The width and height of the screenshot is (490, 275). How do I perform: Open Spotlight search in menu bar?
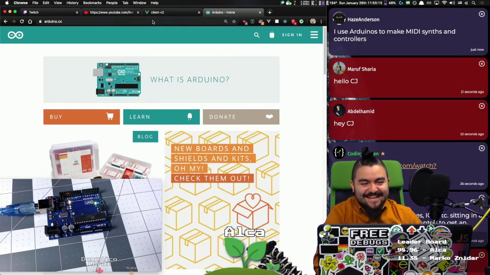[x=474, y=3]
